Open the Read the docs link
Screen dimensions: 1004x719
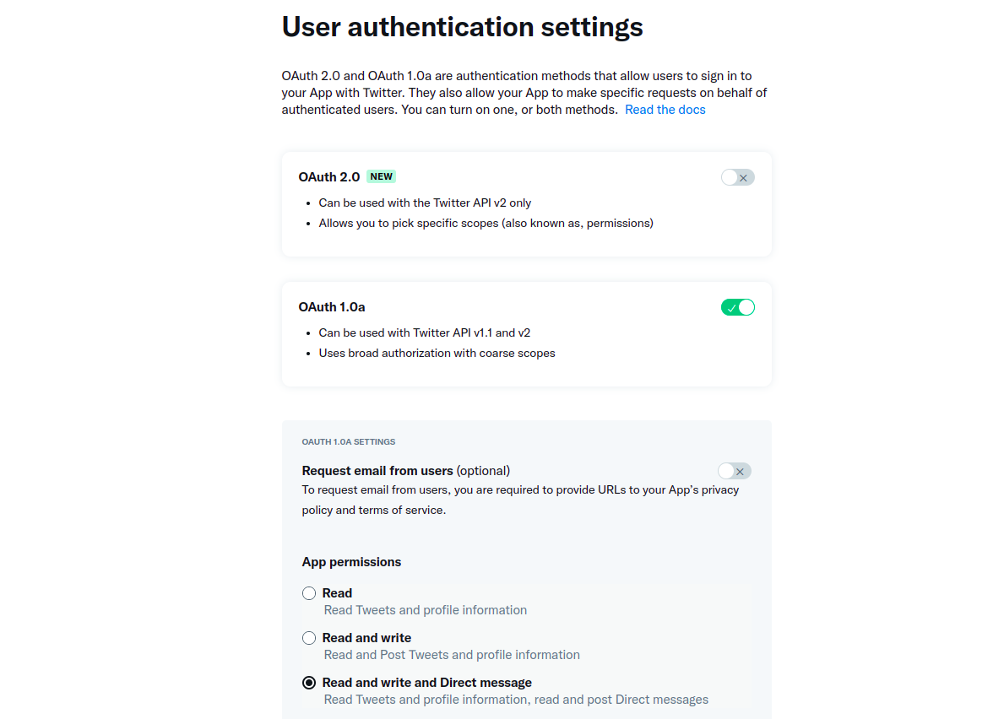click(665, 110)
